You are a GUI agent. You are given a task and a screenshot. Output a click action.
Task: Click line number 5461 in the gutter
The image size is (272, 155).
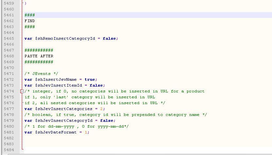[9, 15]
